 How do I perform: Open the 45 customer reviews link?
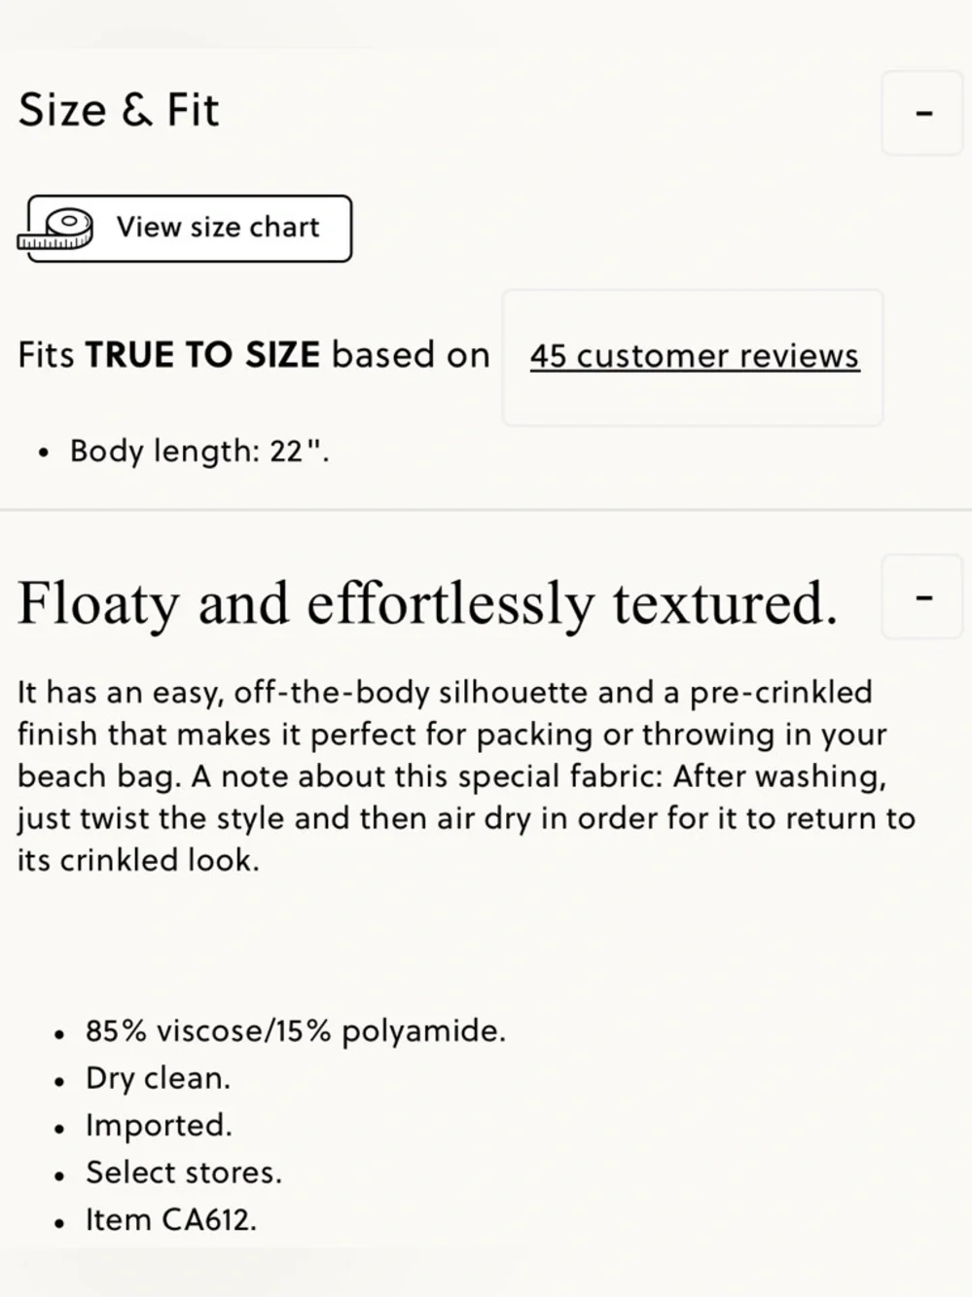694,356
